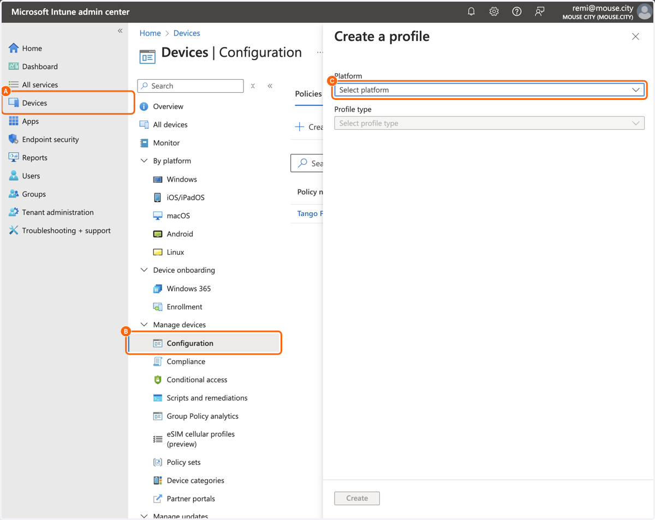Open the Select profile type dropdown
Image resolution: width=655 pixels, height=520 pixels.
490,123
